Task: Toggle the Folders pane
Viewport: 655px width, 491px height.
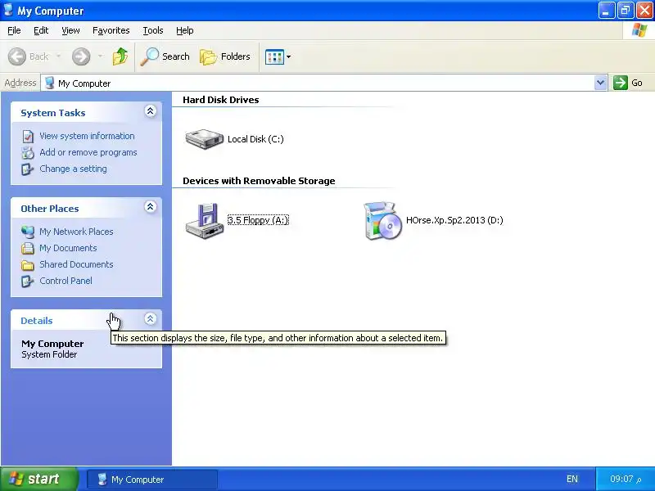Action: click(225, 56)
